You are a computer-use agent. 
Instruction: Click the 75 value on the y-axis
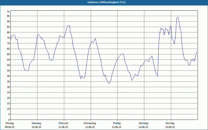click(8, 38)
